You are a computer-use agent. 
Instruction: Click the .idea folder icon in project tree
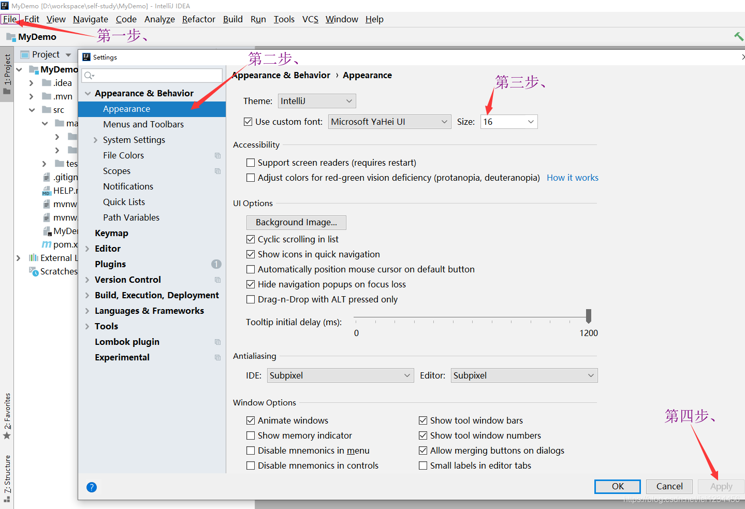(x=47, y=83)
